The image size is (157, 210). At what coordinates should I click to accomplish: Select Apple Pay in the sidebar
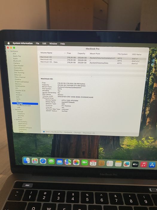tap(17, 56)
